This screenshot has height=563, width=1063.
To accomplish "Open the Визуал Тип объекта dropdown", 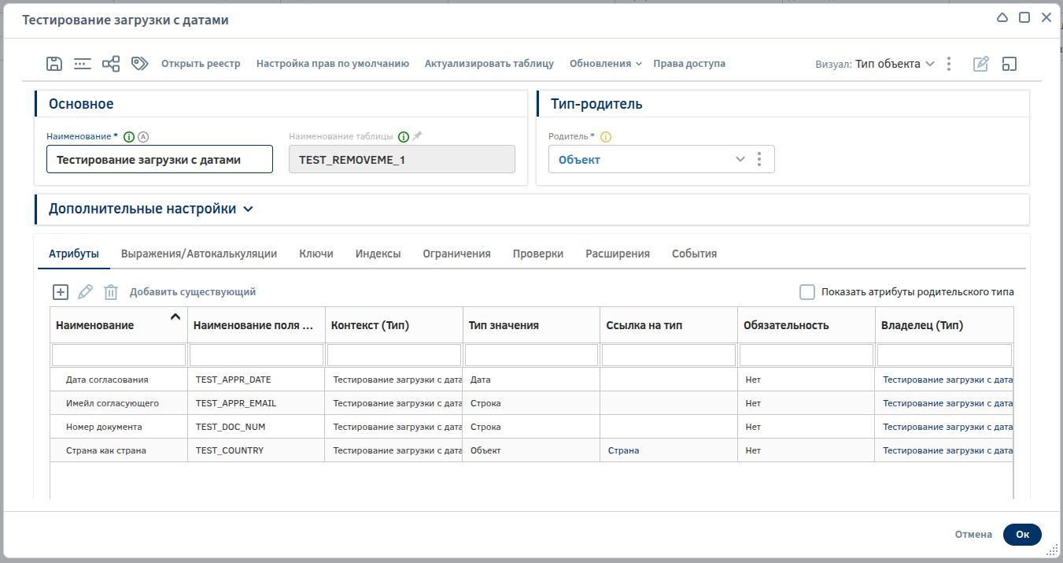I will [x=895, y=64].
